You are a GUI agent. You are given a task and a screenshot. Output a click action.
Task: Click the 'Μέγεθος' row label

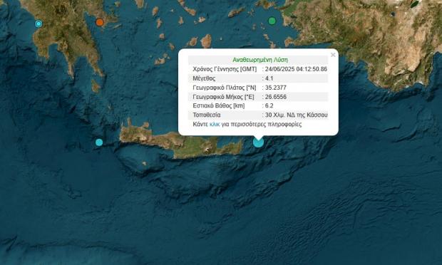(x=204, y=78)
